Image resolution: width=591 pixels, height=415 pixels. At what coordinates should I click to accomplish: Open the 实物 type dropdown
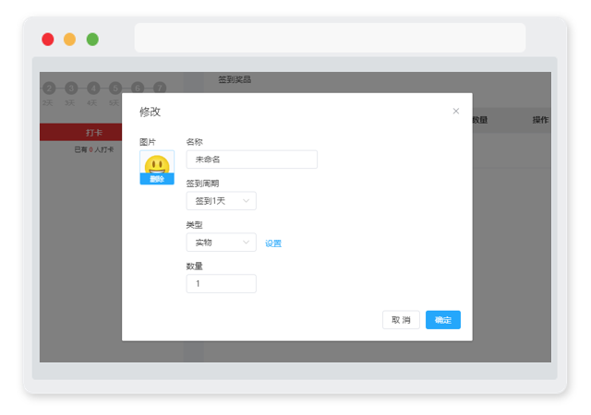coord(222,243)
